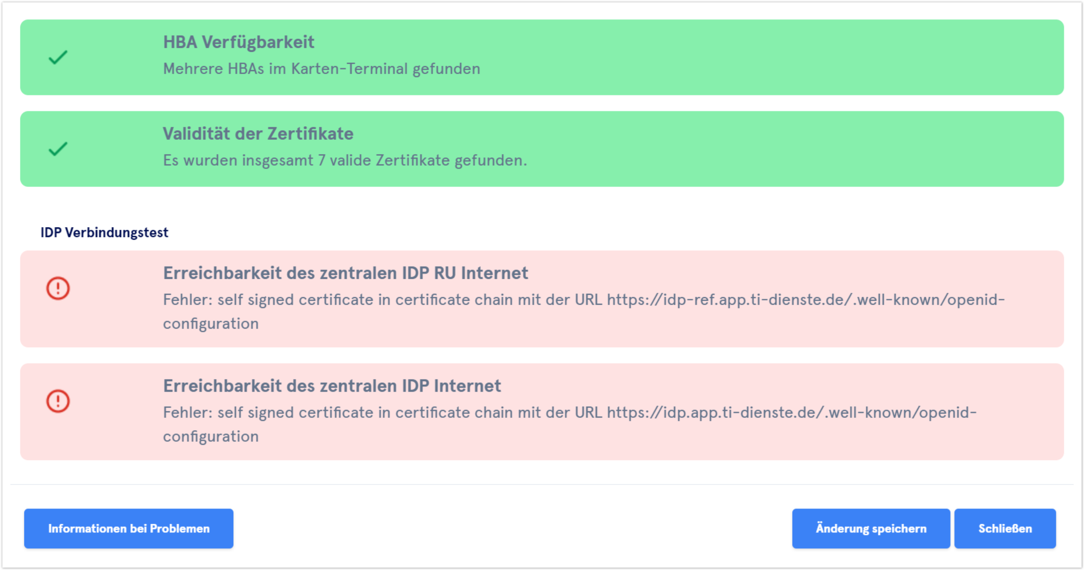Screen dimensions: 1084x570
Task: Click the red warning icon beside zentralen IDP Internet
Action: coord(58,401)
